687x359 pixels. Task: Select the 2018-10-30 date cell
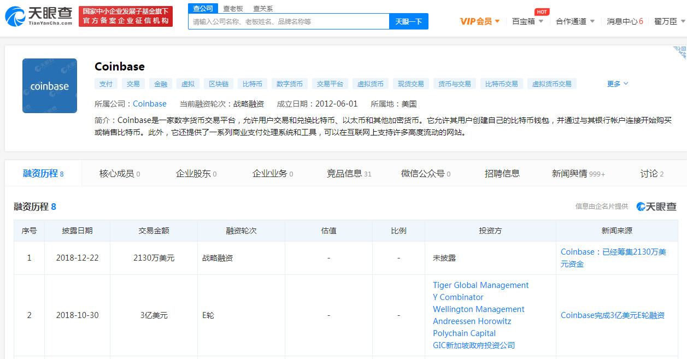[78, 315]
